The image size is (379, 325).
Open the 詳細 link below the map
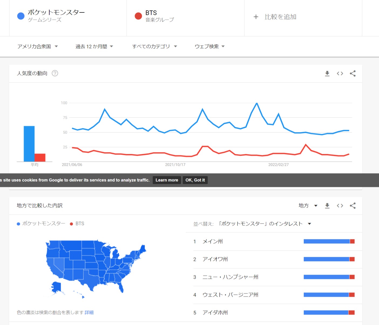89,312
